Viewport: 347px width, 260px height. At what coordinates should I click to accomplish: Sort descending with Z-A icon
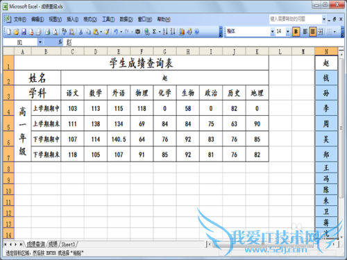173,32
